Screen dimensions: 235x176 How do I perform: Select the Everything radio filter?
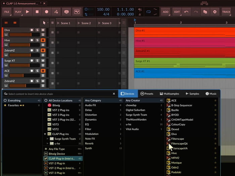(x=5, y=101)
